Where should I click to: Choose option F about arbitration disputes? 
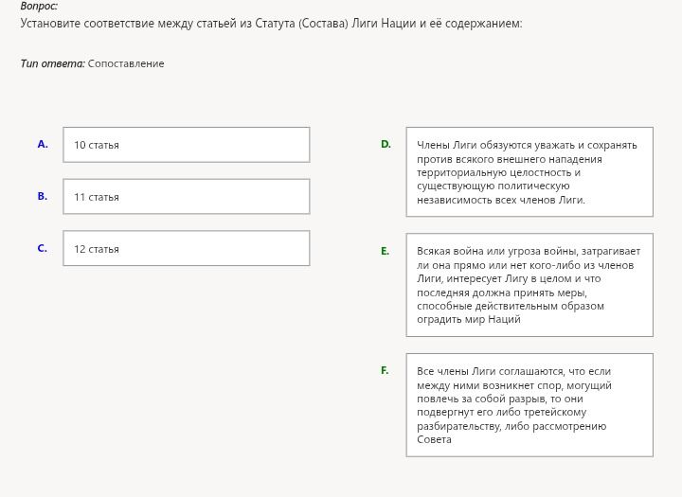pos(529,405)
